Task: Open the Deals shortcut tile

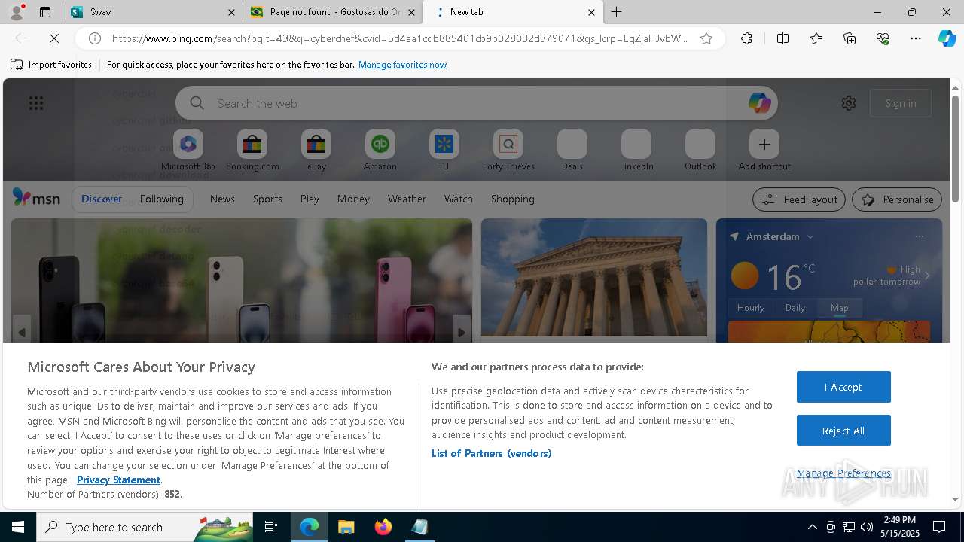Action: point(572,150)
